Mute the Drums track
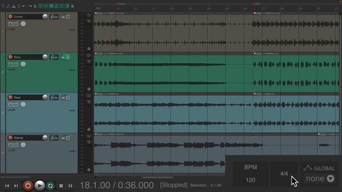 [x=89, y=15]
